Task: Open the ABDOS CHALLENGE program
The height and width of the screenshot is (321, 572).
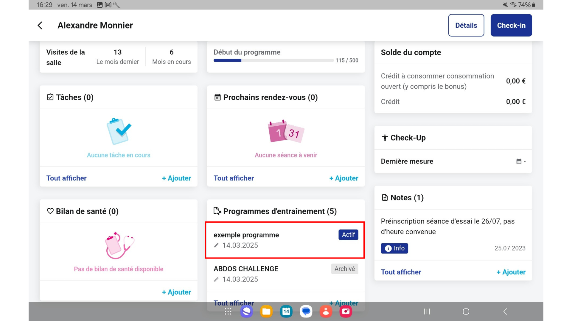Action: (x=286, y=274)
